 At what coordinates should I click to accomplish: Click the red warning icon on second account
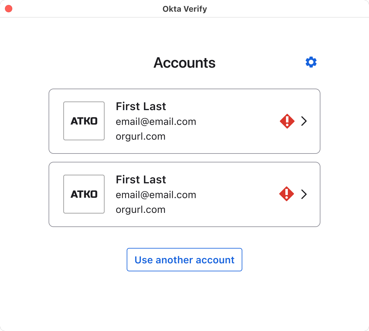point(287,194)
